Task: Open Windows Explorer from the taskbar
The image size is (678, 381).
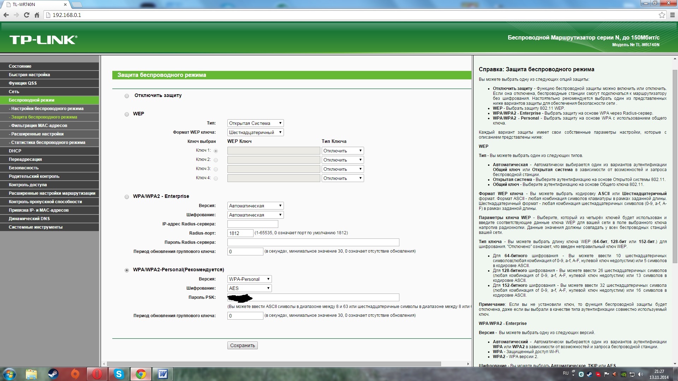Action: click(31, 374)
